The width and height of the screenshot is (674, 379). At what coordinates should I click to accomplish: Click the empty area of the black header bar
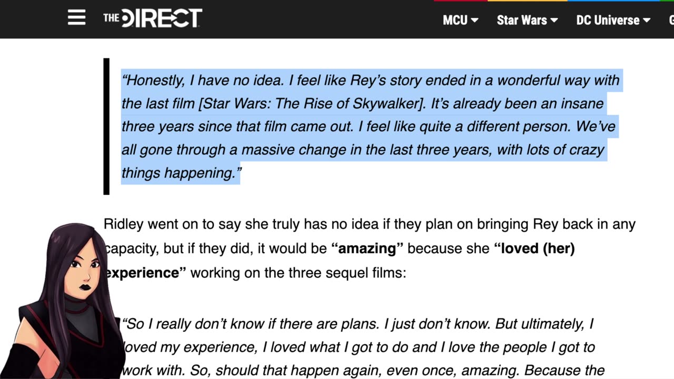click(316, 19)
